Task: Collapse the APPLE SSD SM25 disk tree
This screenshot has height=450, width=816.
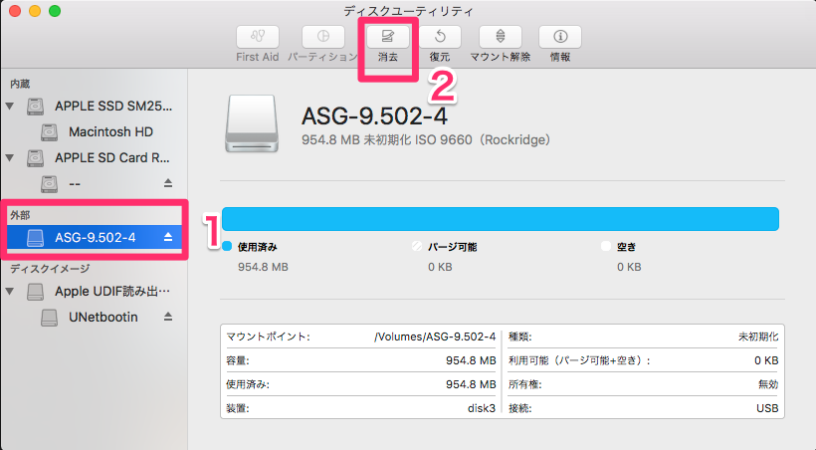Action: point(10,106)
